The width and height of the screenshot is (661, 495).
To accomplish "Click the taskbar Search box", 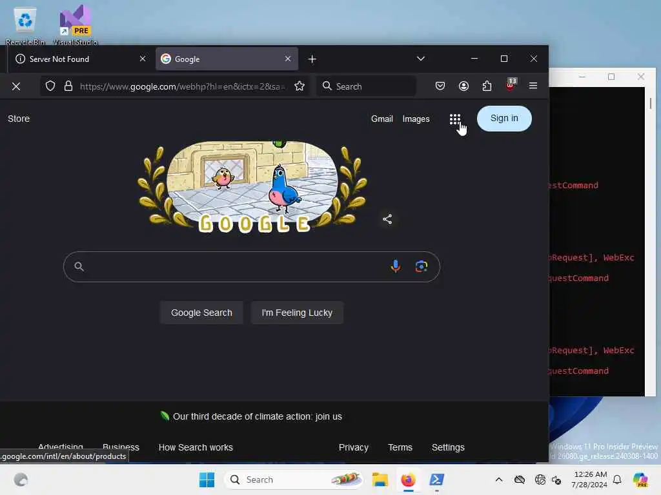I will pyautogui.click(x=294, y=480).
